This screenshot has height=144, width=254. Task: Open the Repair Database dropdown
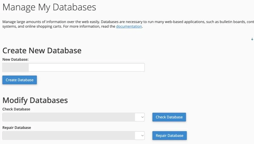click(74, 135)
